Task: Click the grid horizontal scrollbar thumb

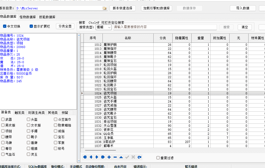Action: (100, 150)
